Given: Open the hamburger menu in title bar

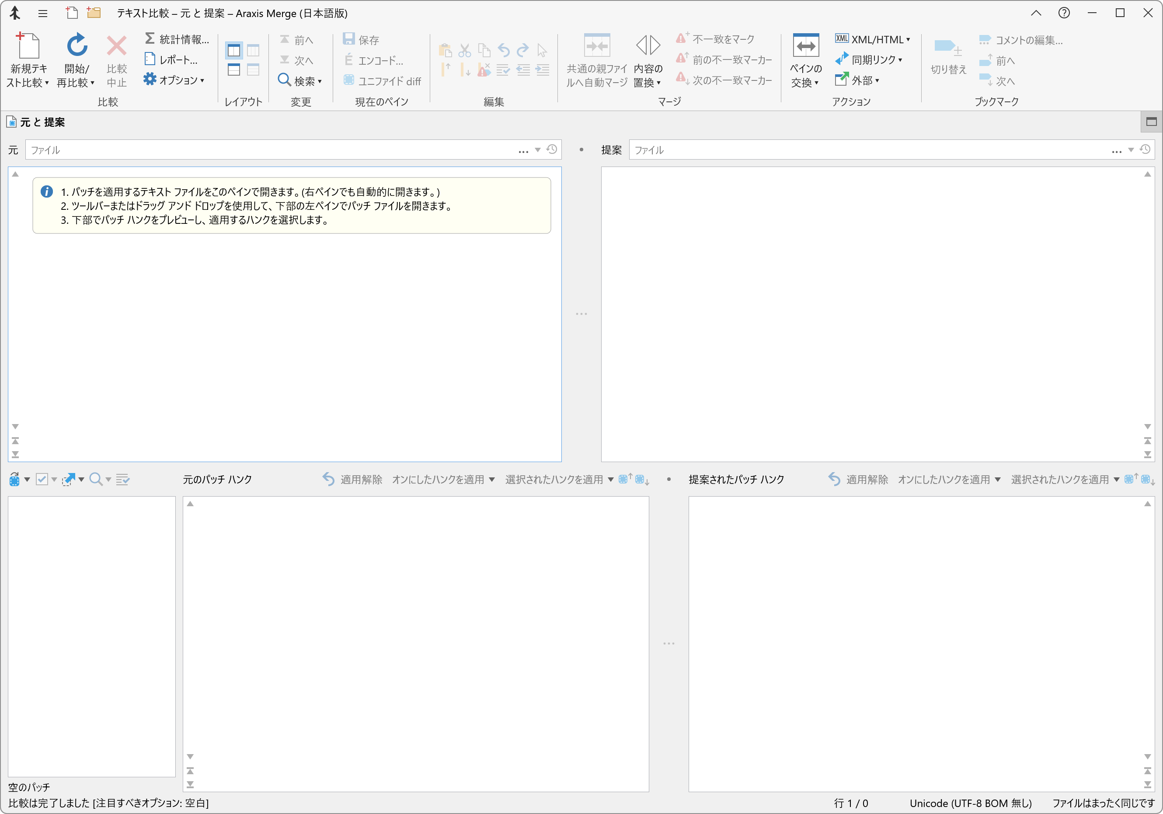Looking at the screenshot, I should (x=42, y=14).
